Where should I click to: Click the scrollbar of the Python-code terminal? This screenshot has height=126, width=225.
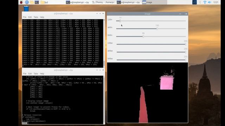pyautogui.click(x=104, y=100)
